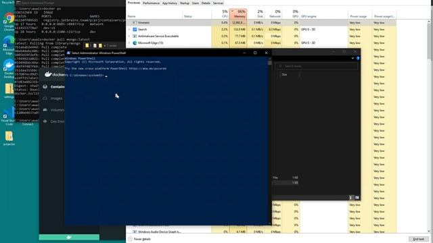Switch File Explorer to large icons view
Viewport: 433px width, 243px height.
pos(357,198)
